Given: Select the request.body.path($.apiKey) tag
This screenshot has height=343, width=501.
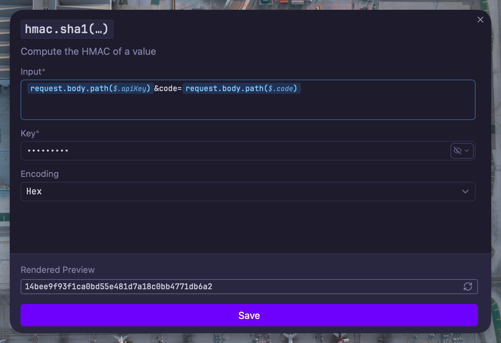Looking at the screenshot, I should coord(90,89).
